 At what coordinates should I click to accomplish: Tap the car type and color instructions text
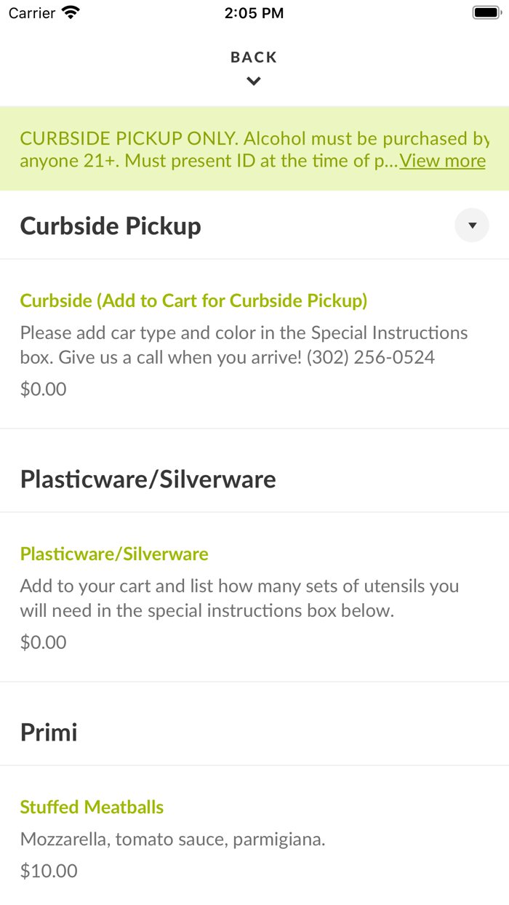244,345
